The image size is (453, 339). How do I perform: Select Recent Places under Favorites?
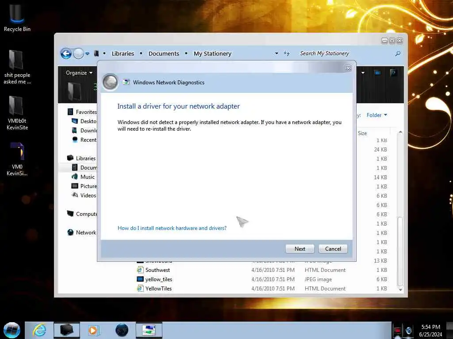(x=84, y=139)
